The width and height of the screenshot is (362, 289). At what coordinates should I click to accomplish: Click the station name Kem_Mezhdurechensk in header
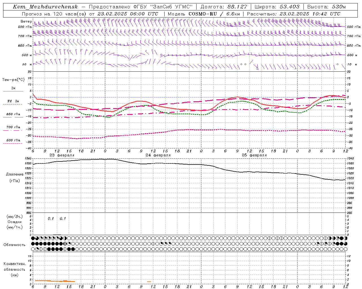(x=45, y=7)
